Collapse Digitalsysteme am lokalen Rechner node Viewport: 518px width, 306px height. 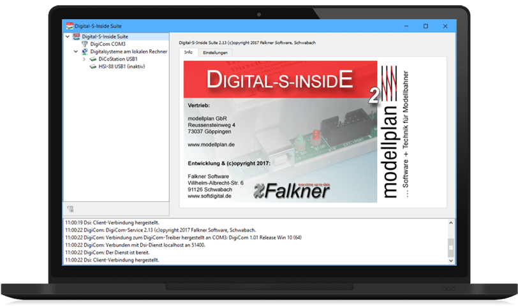76,52
